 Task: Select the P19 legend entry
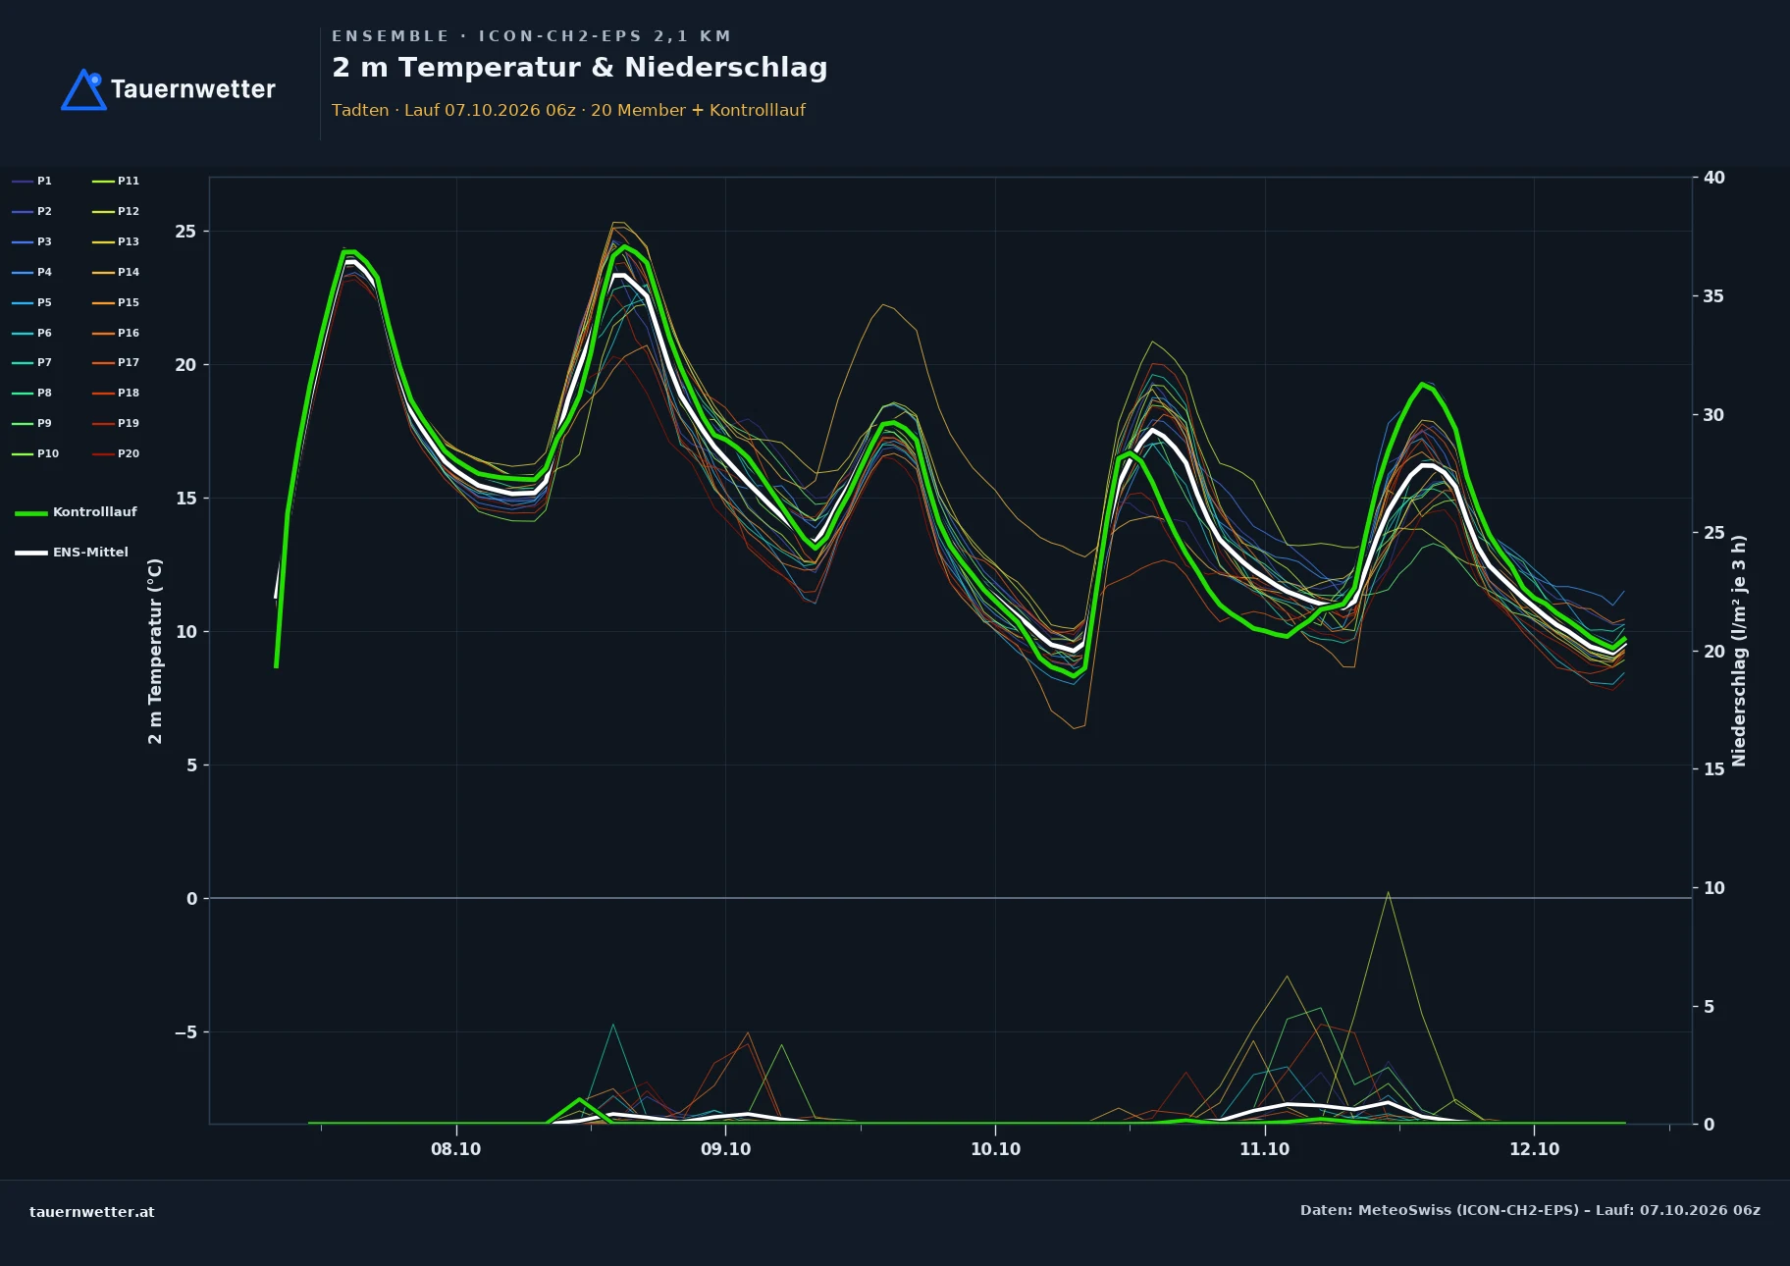coord(116,424)
